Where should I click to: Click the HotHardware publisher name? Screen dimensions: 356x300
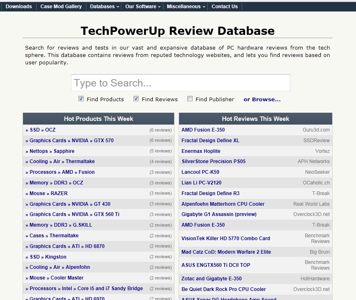tap(315, 278)
